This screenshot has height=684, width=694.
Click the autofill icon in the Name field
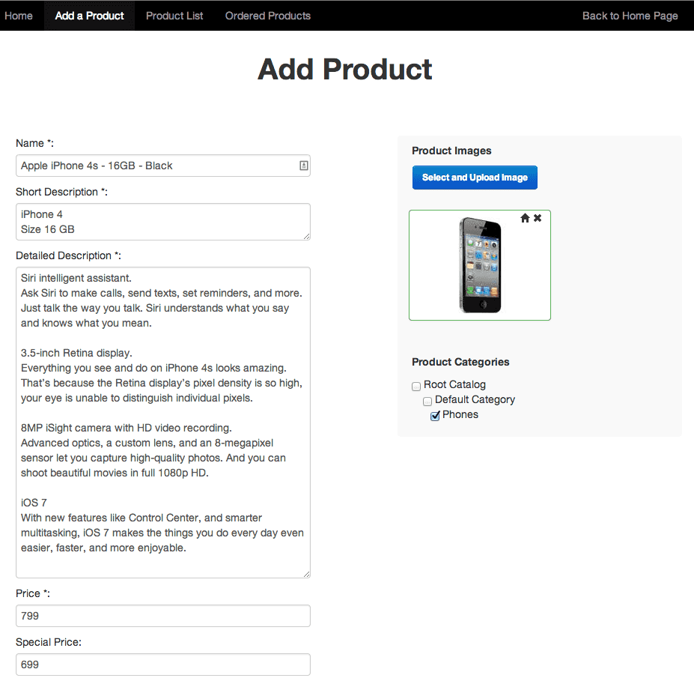[303, 166]
